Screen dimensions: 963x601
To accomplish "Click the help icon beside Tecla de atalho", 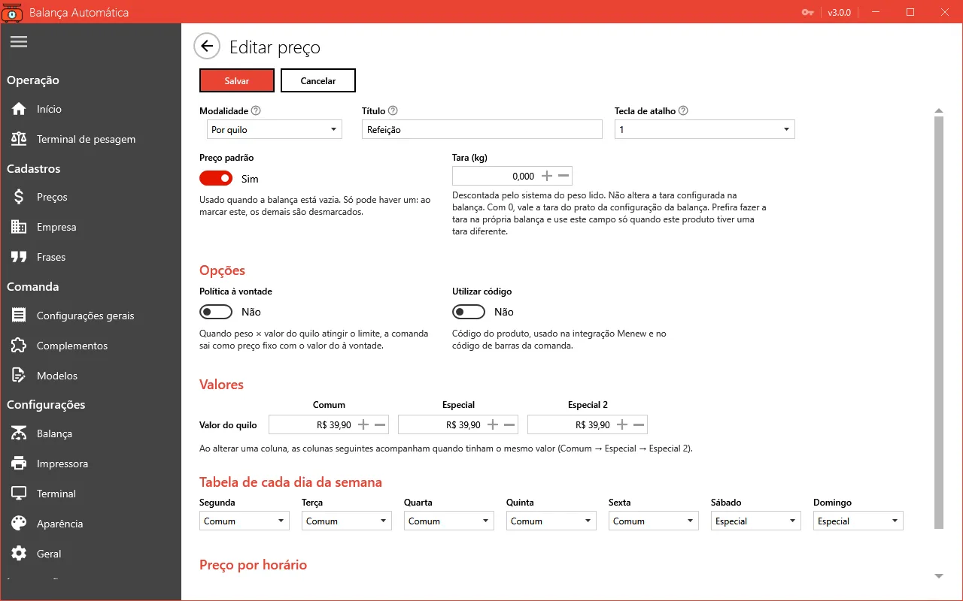I will 683,110.
